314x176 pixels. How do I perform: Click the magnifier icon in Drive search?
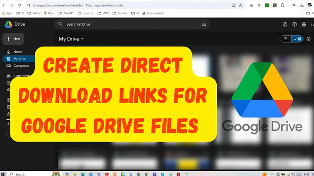pyautogui.click(x=60, y=24)
